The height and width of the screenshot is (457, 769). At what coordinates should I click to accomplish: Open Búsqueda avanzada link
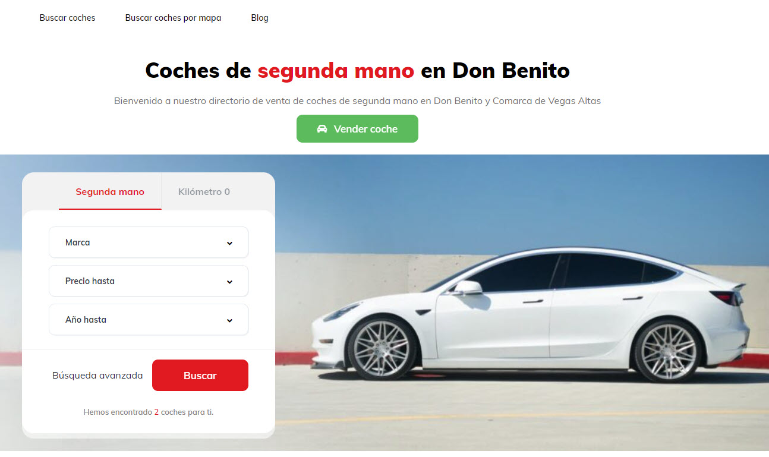click(97, 376)
